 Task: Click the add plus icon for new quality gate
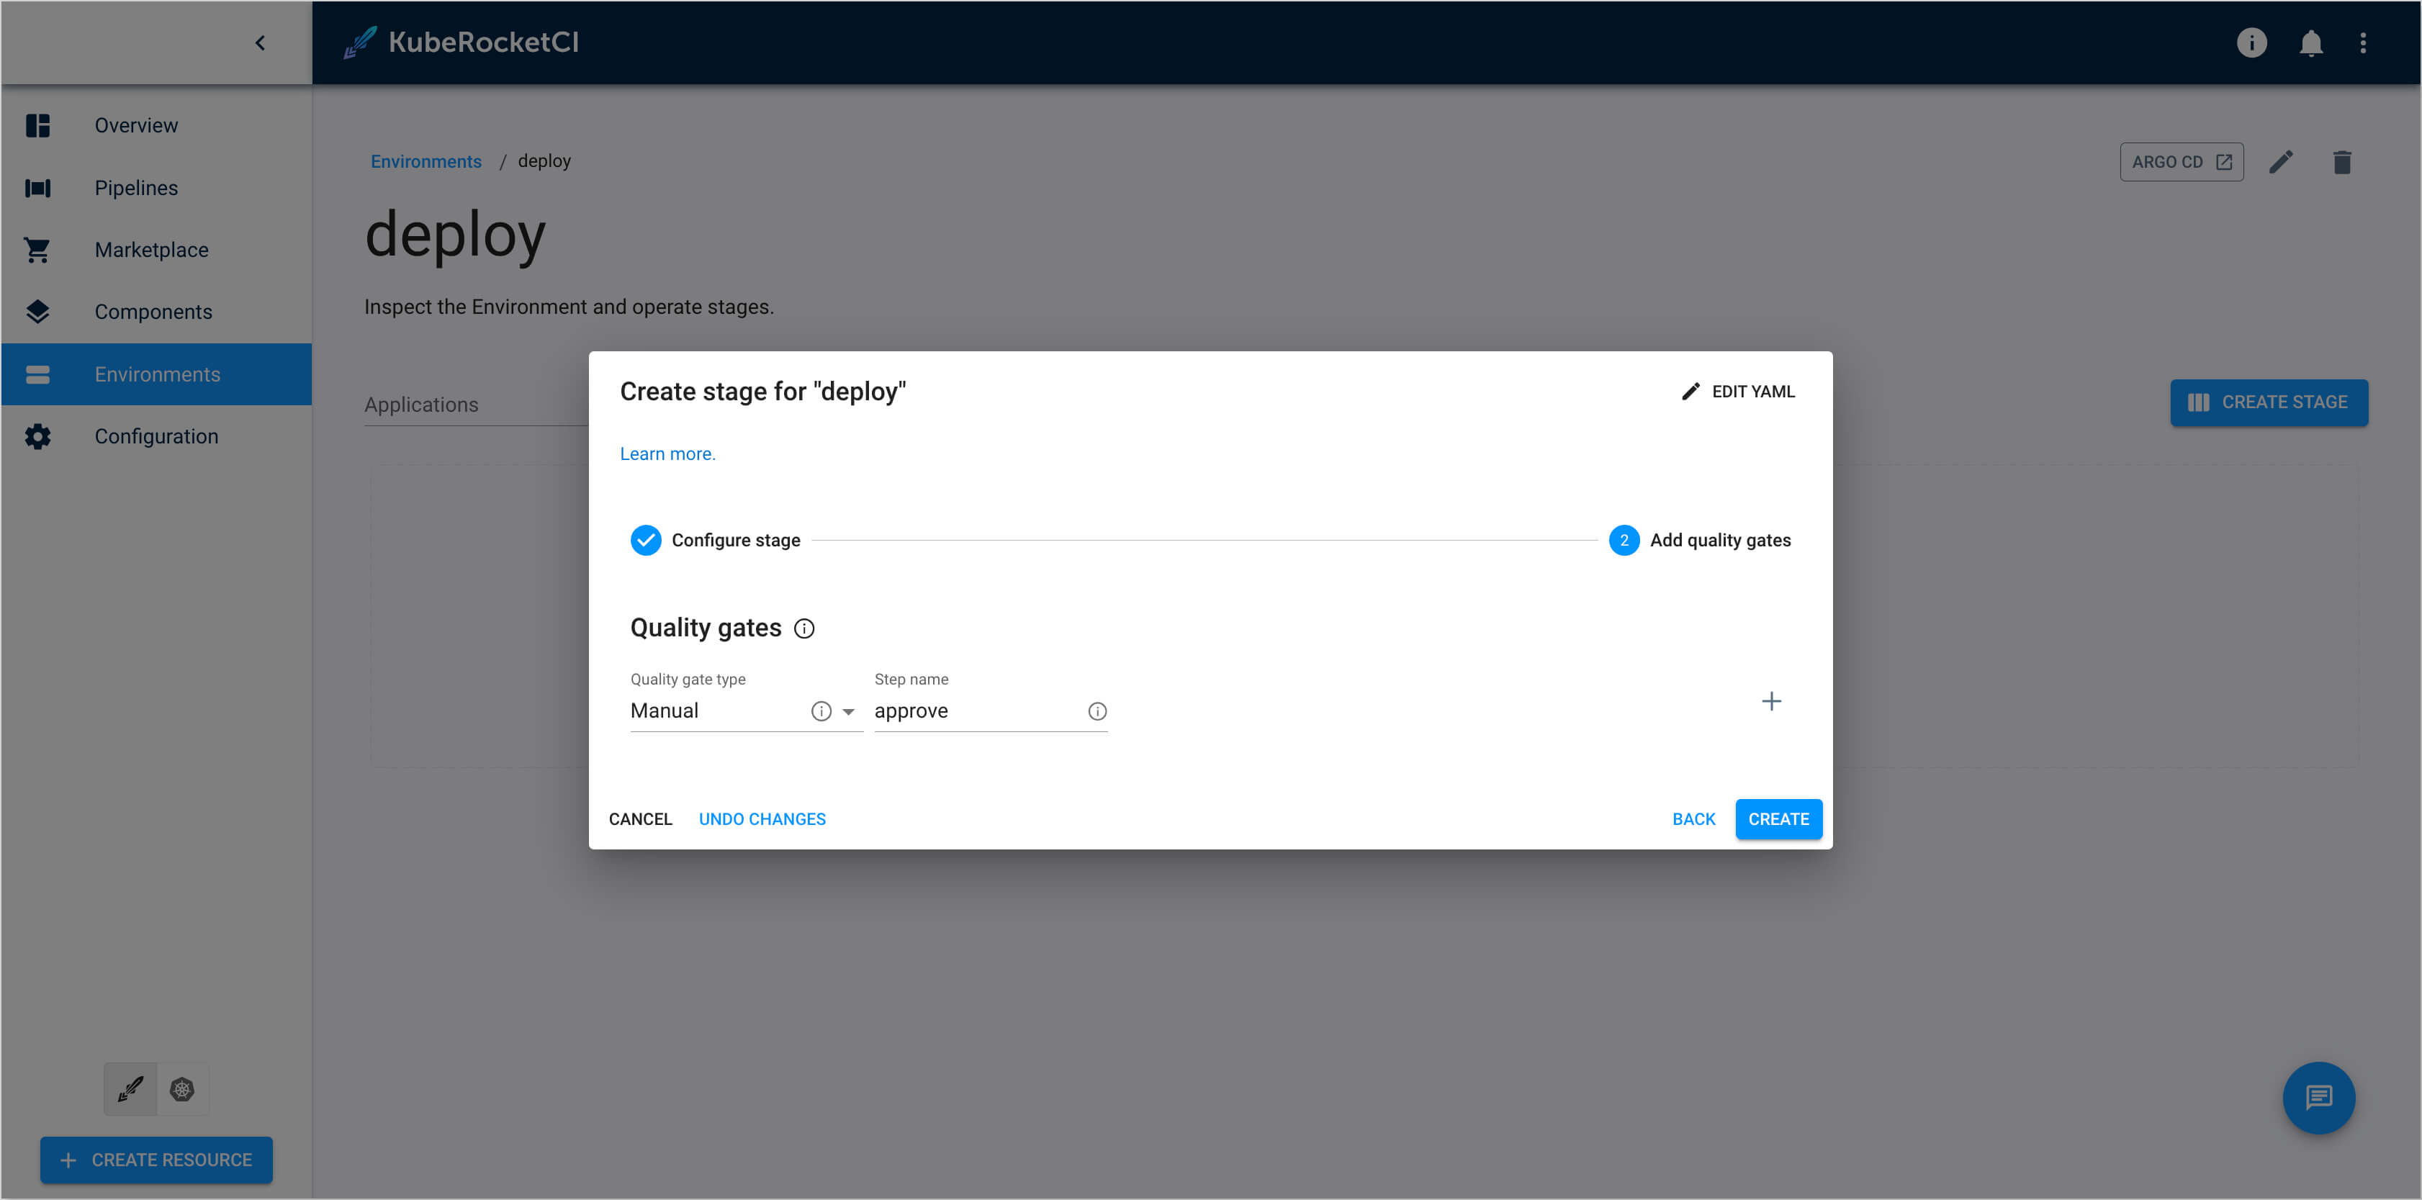tap(1772, 701)
